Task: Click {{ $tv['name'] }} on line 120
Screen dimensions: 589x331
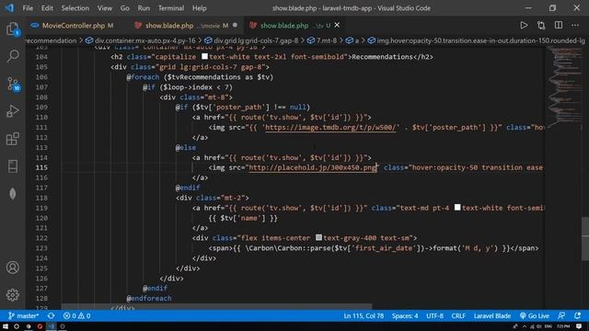Action: pos(243,218)
